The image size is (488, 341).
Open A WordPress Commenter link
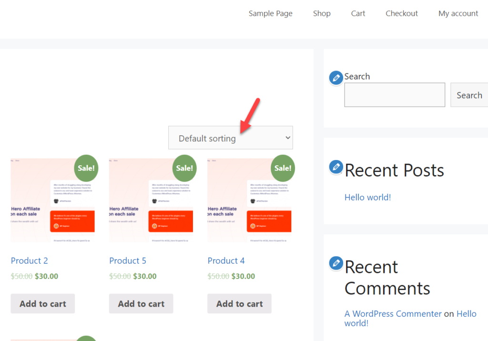click(x=393, y=314)
